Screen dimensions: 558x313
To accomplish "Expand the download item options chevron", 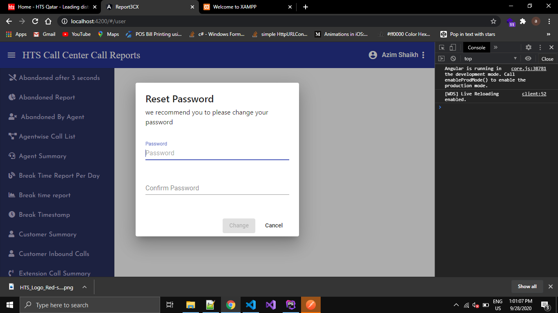I will coord(84,287).
